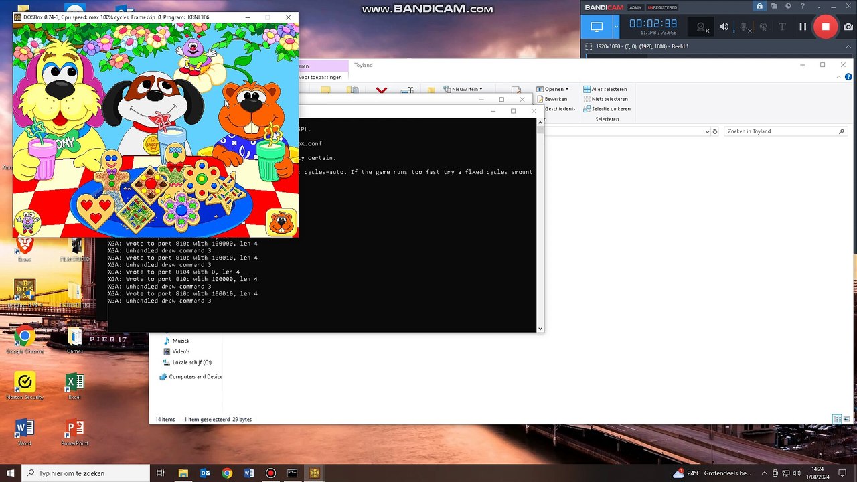Screen dimensions: 857x482
Task: Open Bandicam help question mark
Action: tap(801, 7)
